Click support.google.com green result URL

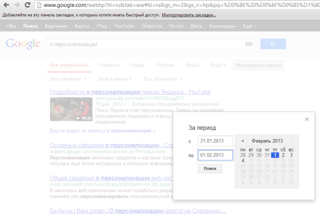point(110,152)
